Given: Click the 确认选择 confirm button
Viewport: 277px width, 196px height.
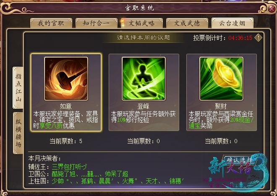Looking at the screenshot, I should click(239, 160).
